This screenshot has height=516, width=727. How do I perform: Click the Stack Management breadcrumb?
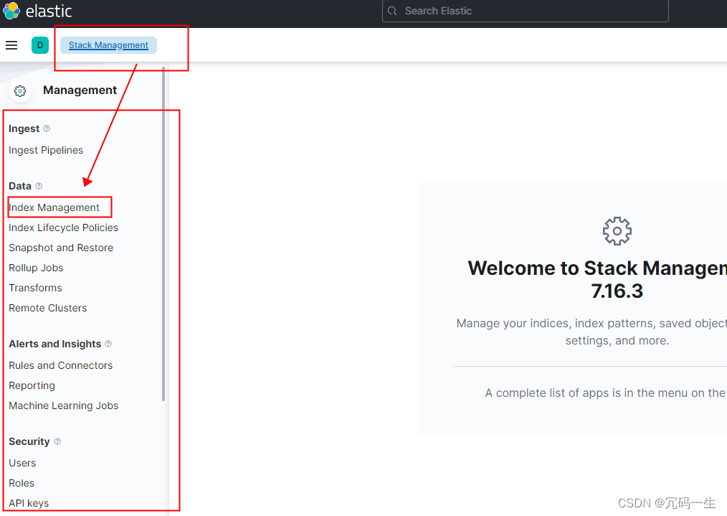click(108, 45)
